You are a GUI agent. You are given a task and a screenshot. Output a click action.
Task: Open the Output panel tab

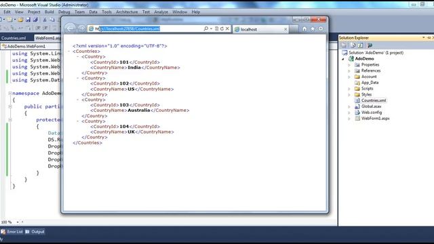click(35, 232)
